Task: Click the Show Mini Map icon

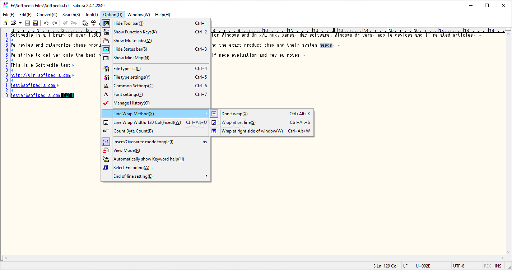Action: tap(106, 58)
